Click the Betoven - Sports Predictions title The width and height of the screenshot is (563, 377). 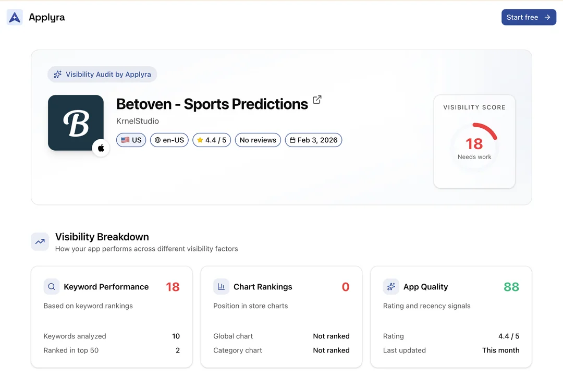tap(212, 104)
